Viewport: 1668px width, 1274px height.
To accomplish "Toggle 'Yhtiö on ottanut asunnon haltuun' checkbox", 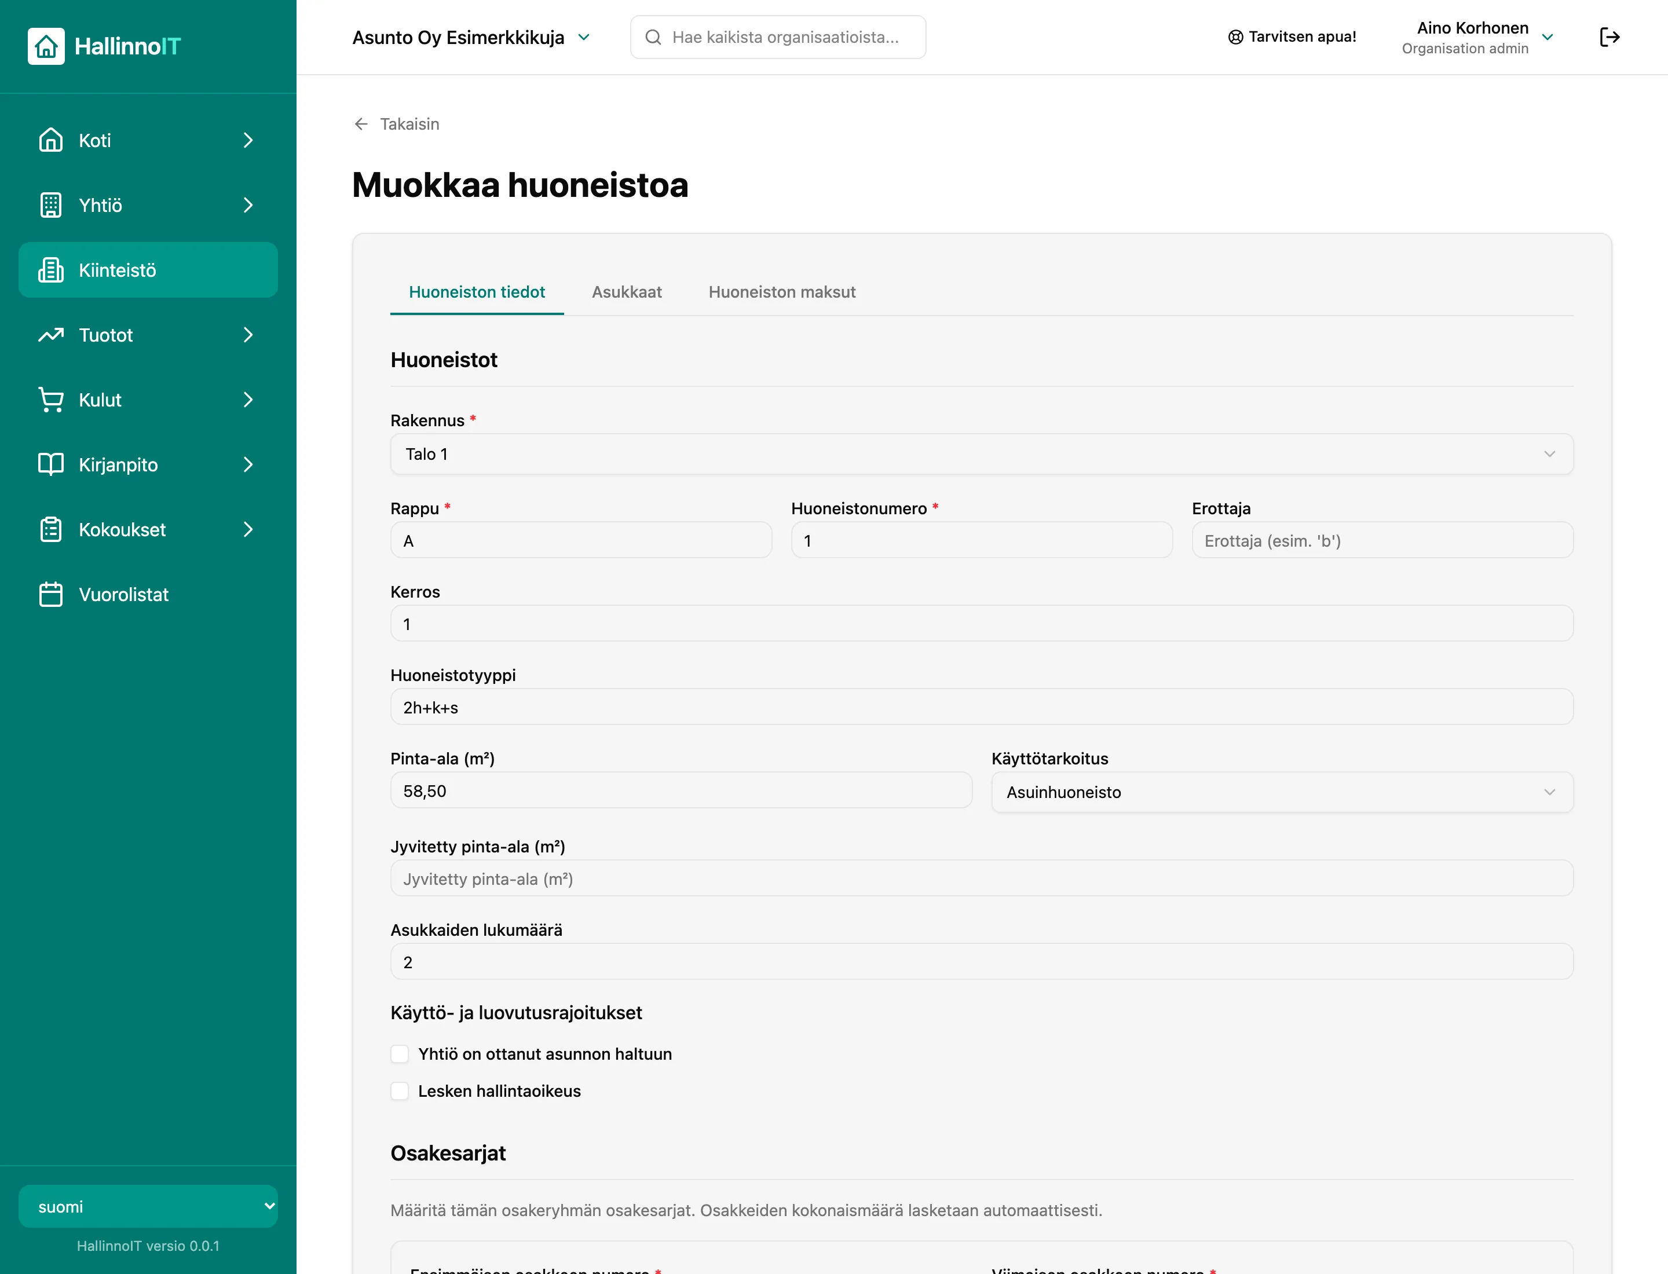I will pos(400,1054).
